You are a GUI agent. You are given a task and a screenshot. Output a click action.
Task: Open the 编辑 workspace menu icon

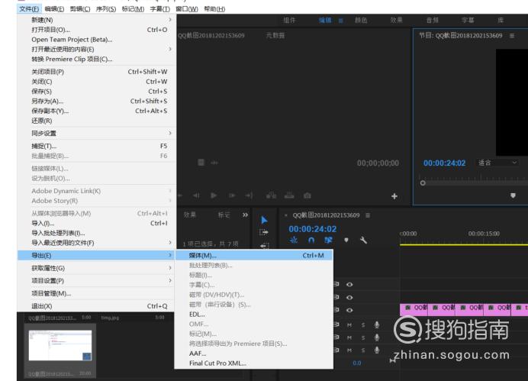341,21
